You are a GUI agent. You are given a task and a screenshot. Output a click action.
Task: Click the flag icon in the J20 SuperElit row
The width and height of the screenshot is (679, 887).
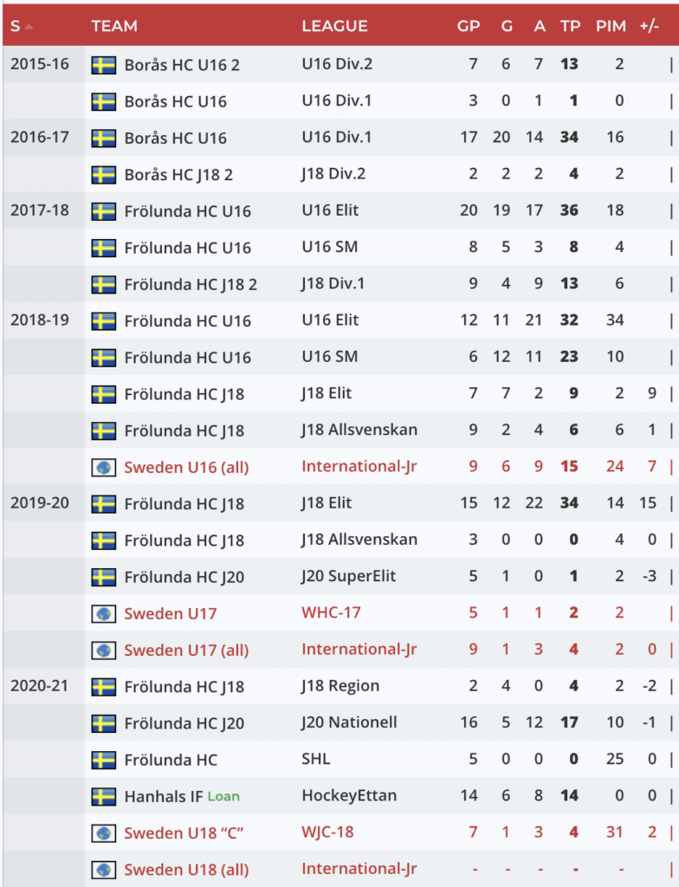point(104,577)
